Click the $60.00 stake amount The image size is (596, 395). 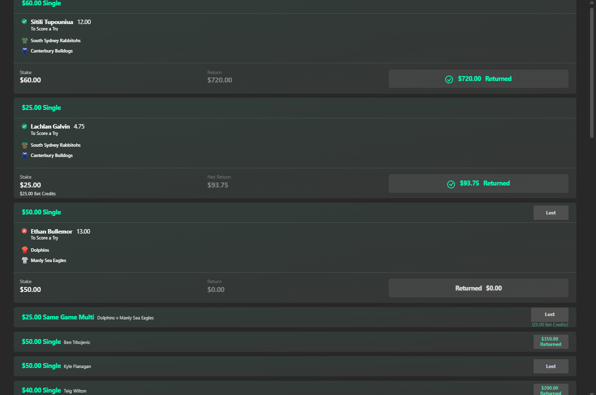tap(30, 80)
